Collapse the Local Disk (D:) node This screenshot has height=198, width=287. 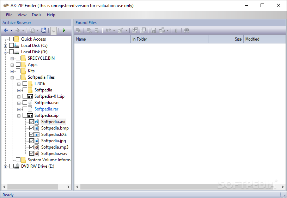pos(6,52)
